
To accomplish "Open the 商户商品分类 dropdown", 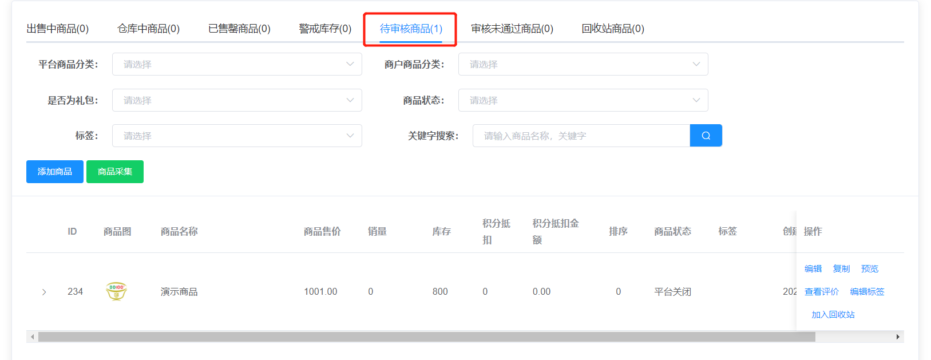I will 583,64.
